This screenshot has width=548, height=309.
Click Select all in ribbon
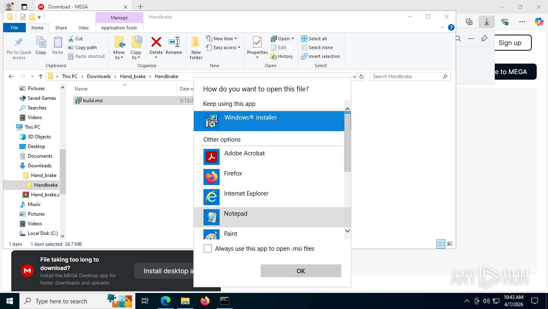coord(314,39)
